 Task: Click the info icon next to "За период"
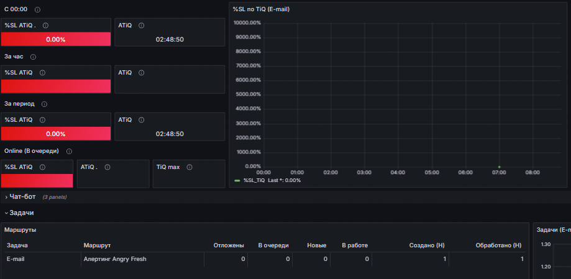(44, 104)
